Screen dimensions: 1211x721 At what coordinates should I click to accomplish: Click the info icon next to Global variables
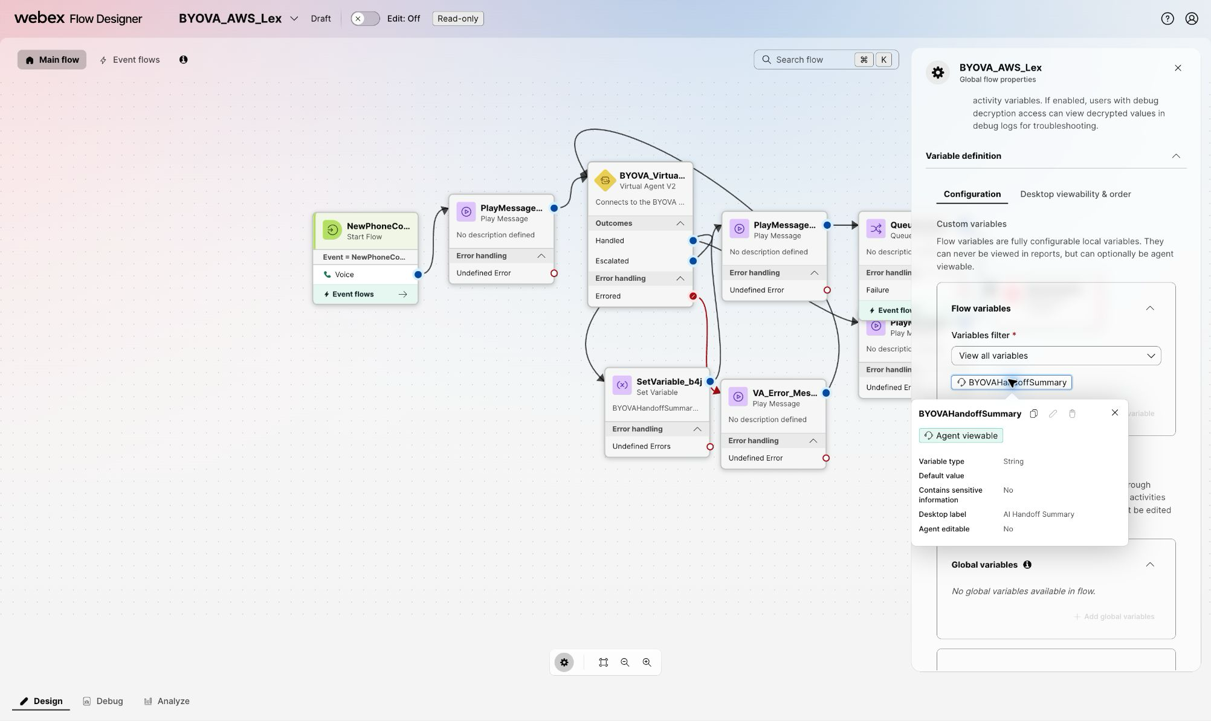coord(1027,565)
